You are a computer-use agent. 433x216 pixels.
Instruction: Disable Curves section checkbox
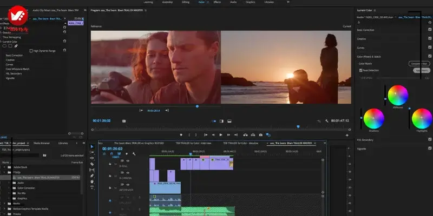click(430, 48)
